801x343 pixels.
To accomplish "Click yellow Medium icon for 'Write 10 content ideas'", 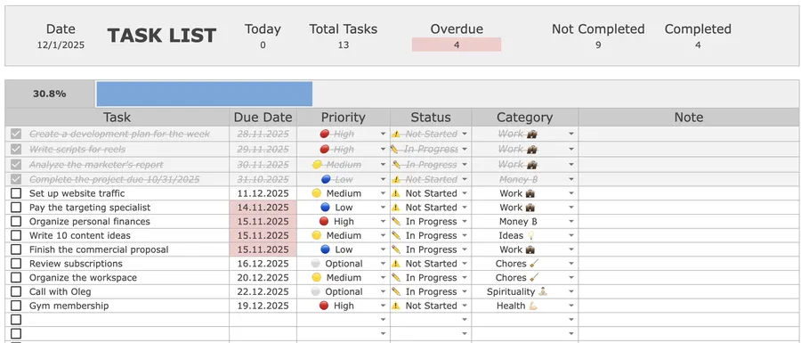I will pyautogui.click(x=317, y=236).
